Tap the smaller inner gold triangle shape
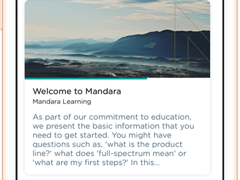 pyautogui.click(x=198, y=56)
